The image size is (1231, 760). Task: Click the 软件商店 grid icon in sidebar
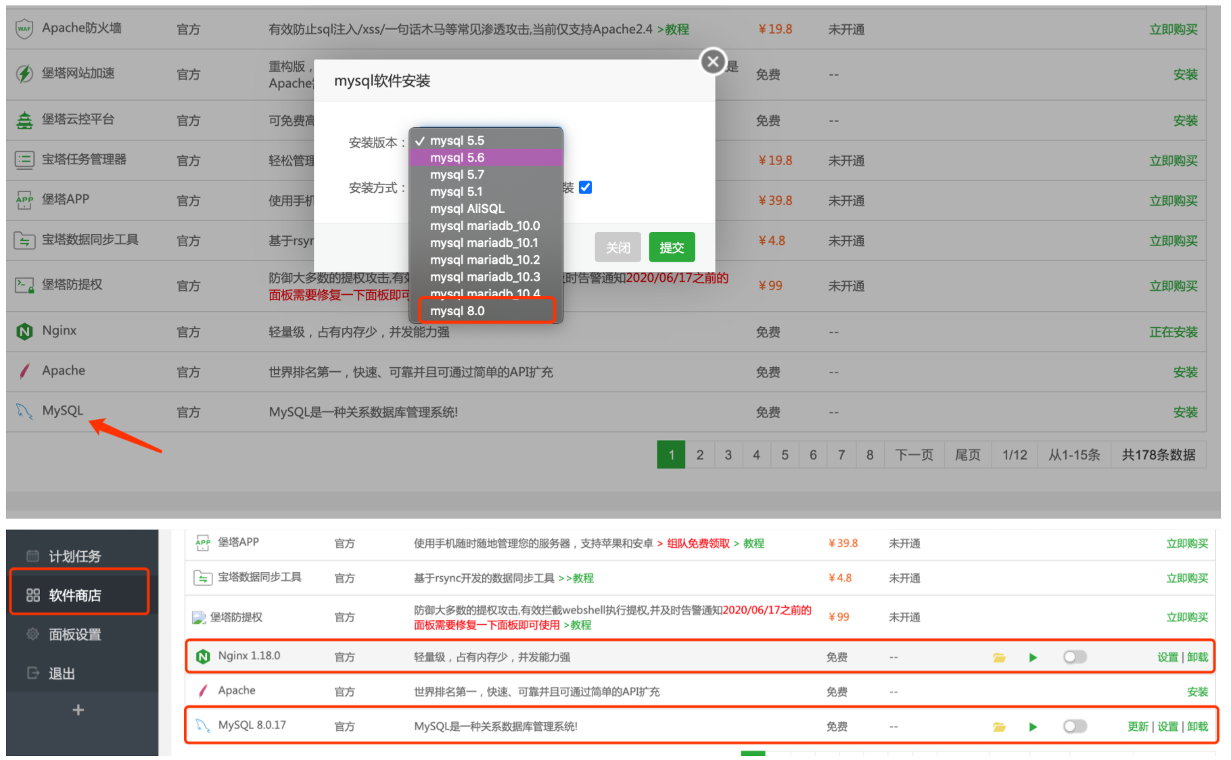[x=32, y=595]
